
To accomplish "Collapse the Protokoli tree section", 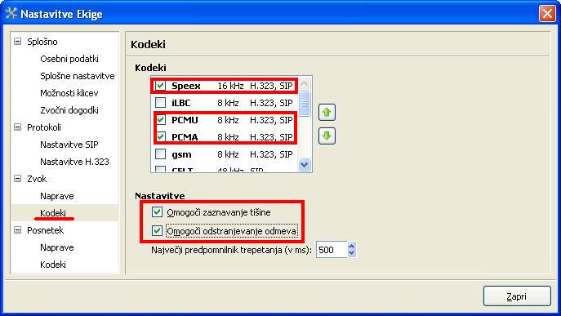I will coord(17,127).
